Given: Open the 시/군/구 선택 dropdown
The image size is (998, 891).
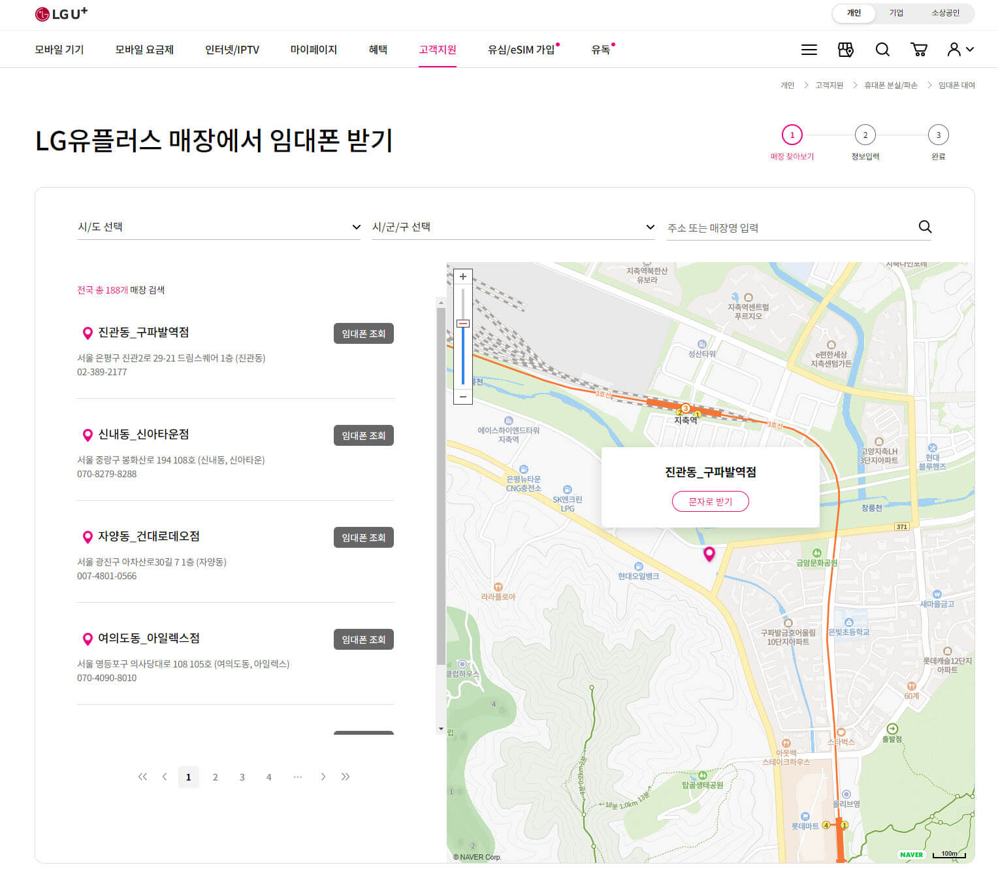Looking at the screenshot, I should click(513, 227).
